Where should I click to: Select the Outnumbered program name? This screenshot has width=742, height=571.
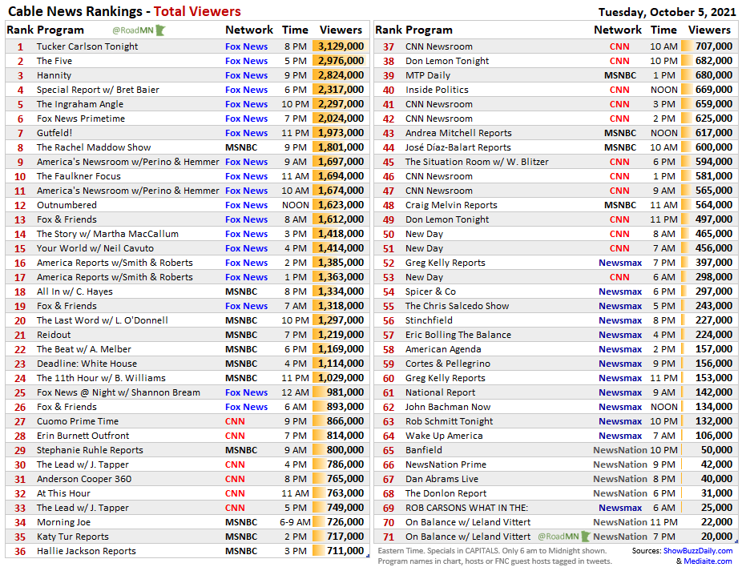(67, 205)
